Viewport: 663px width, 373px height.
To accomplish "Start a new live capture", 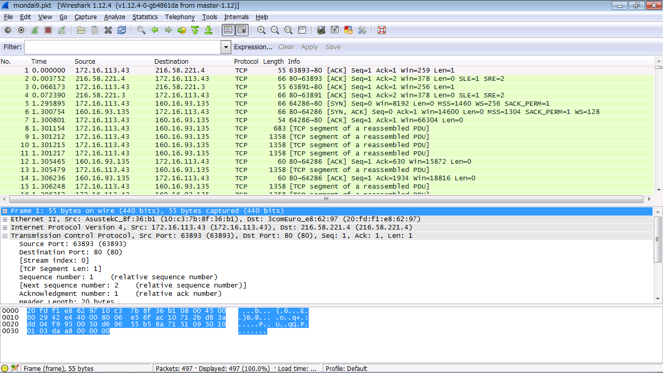I will click(35, 30).
